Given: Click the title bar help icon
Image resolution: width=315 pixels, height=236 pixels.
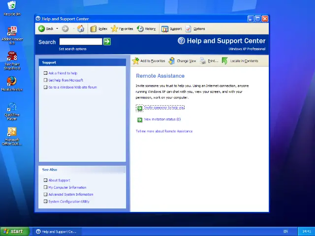Looking at the screenshot, I should 38,19.
